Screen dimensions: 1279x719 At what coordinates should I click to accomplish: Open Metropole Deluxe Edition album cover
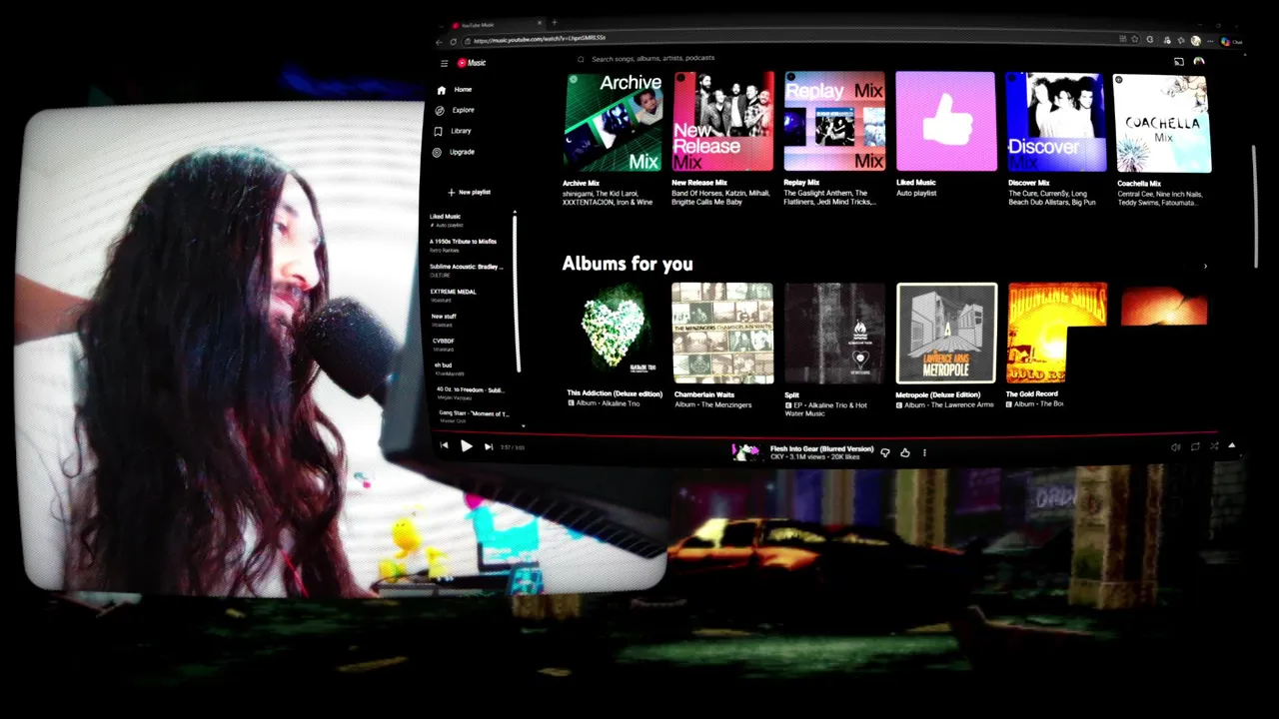(946, 333)
